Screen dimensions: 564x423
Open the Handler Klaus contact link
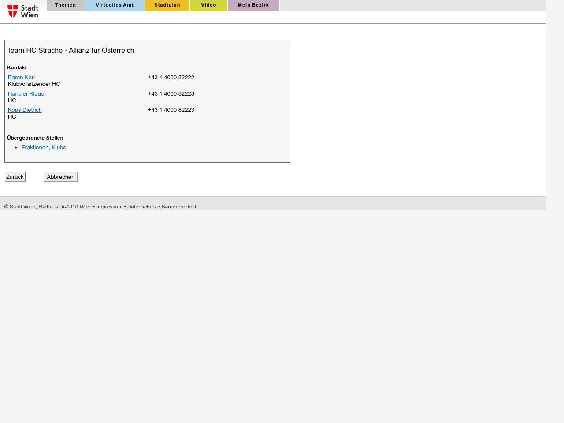[26, 93]
